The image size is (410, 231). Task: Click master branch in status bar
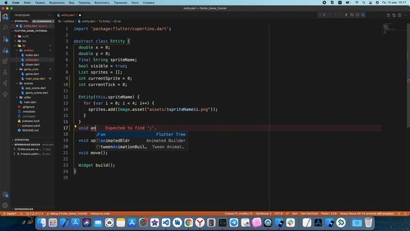click(10, 214)
